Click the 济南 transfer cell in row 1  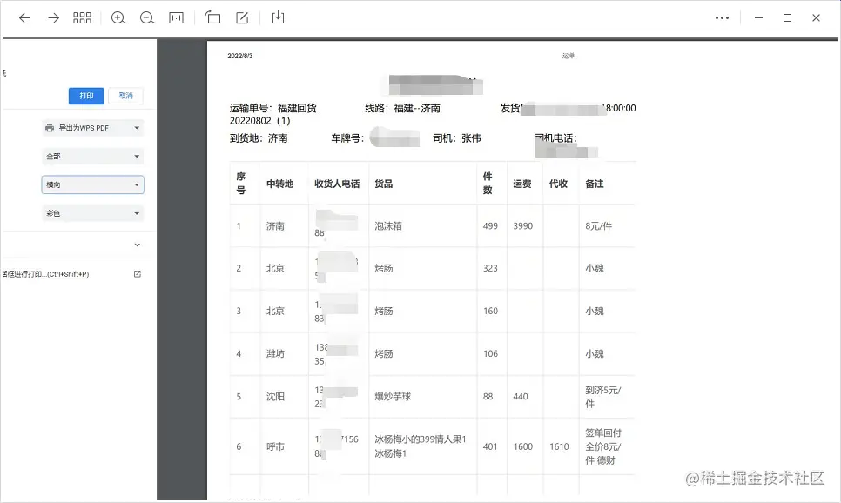[275, 225]
